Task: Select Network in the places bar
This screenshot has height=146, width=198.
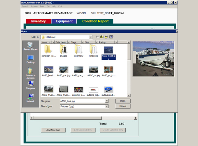Action: (x=31, y=98)
